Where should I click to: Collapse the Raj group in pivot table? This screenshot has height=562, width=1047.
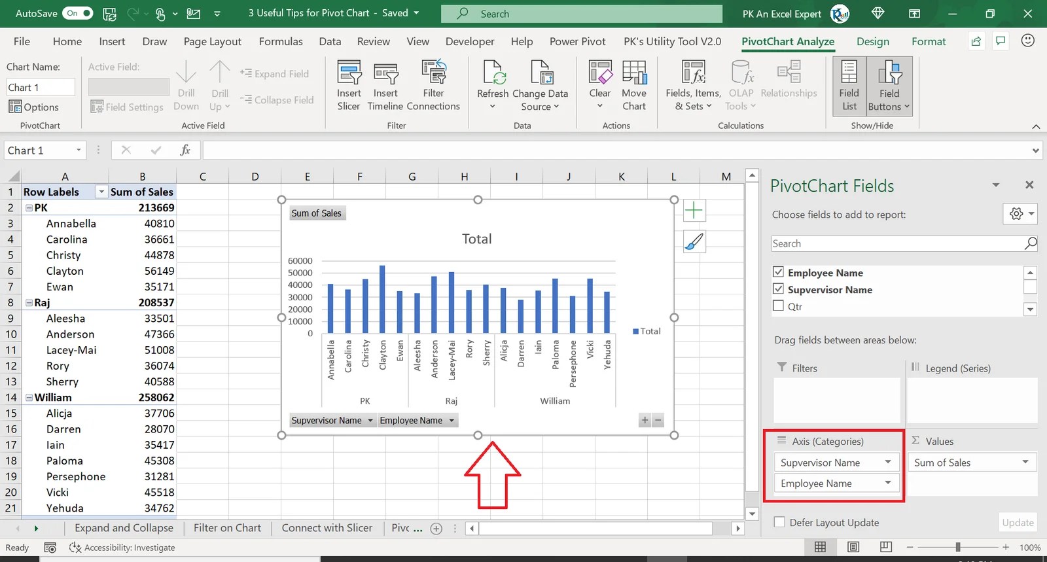pos(29,303)
